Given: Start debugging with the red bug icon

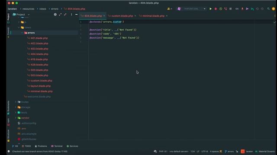Looking at the screenshot, I should 216,9.
